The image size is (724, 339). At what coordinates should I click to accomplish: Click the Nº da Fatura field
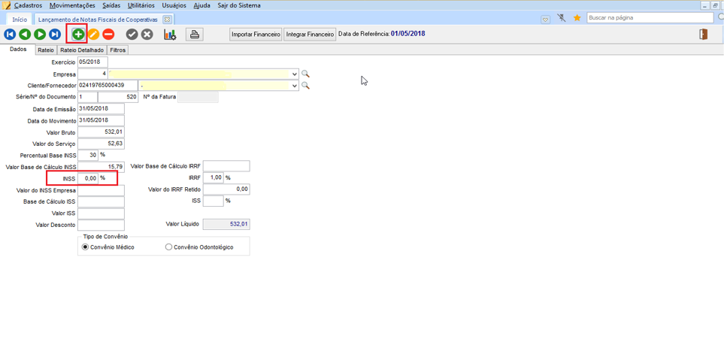point(198,97)
